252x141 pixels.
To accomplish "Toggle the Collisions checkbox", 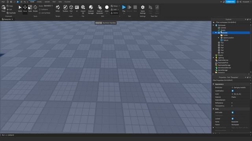I will pyautogui.click(x=40, y=9).
